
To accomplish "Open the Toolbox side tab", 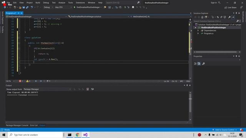I will click(3, 30).
